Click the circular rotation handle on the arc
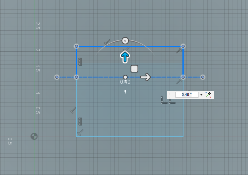Image resolution: width=248 pixels, height=175 pixels. coord(125,40)
